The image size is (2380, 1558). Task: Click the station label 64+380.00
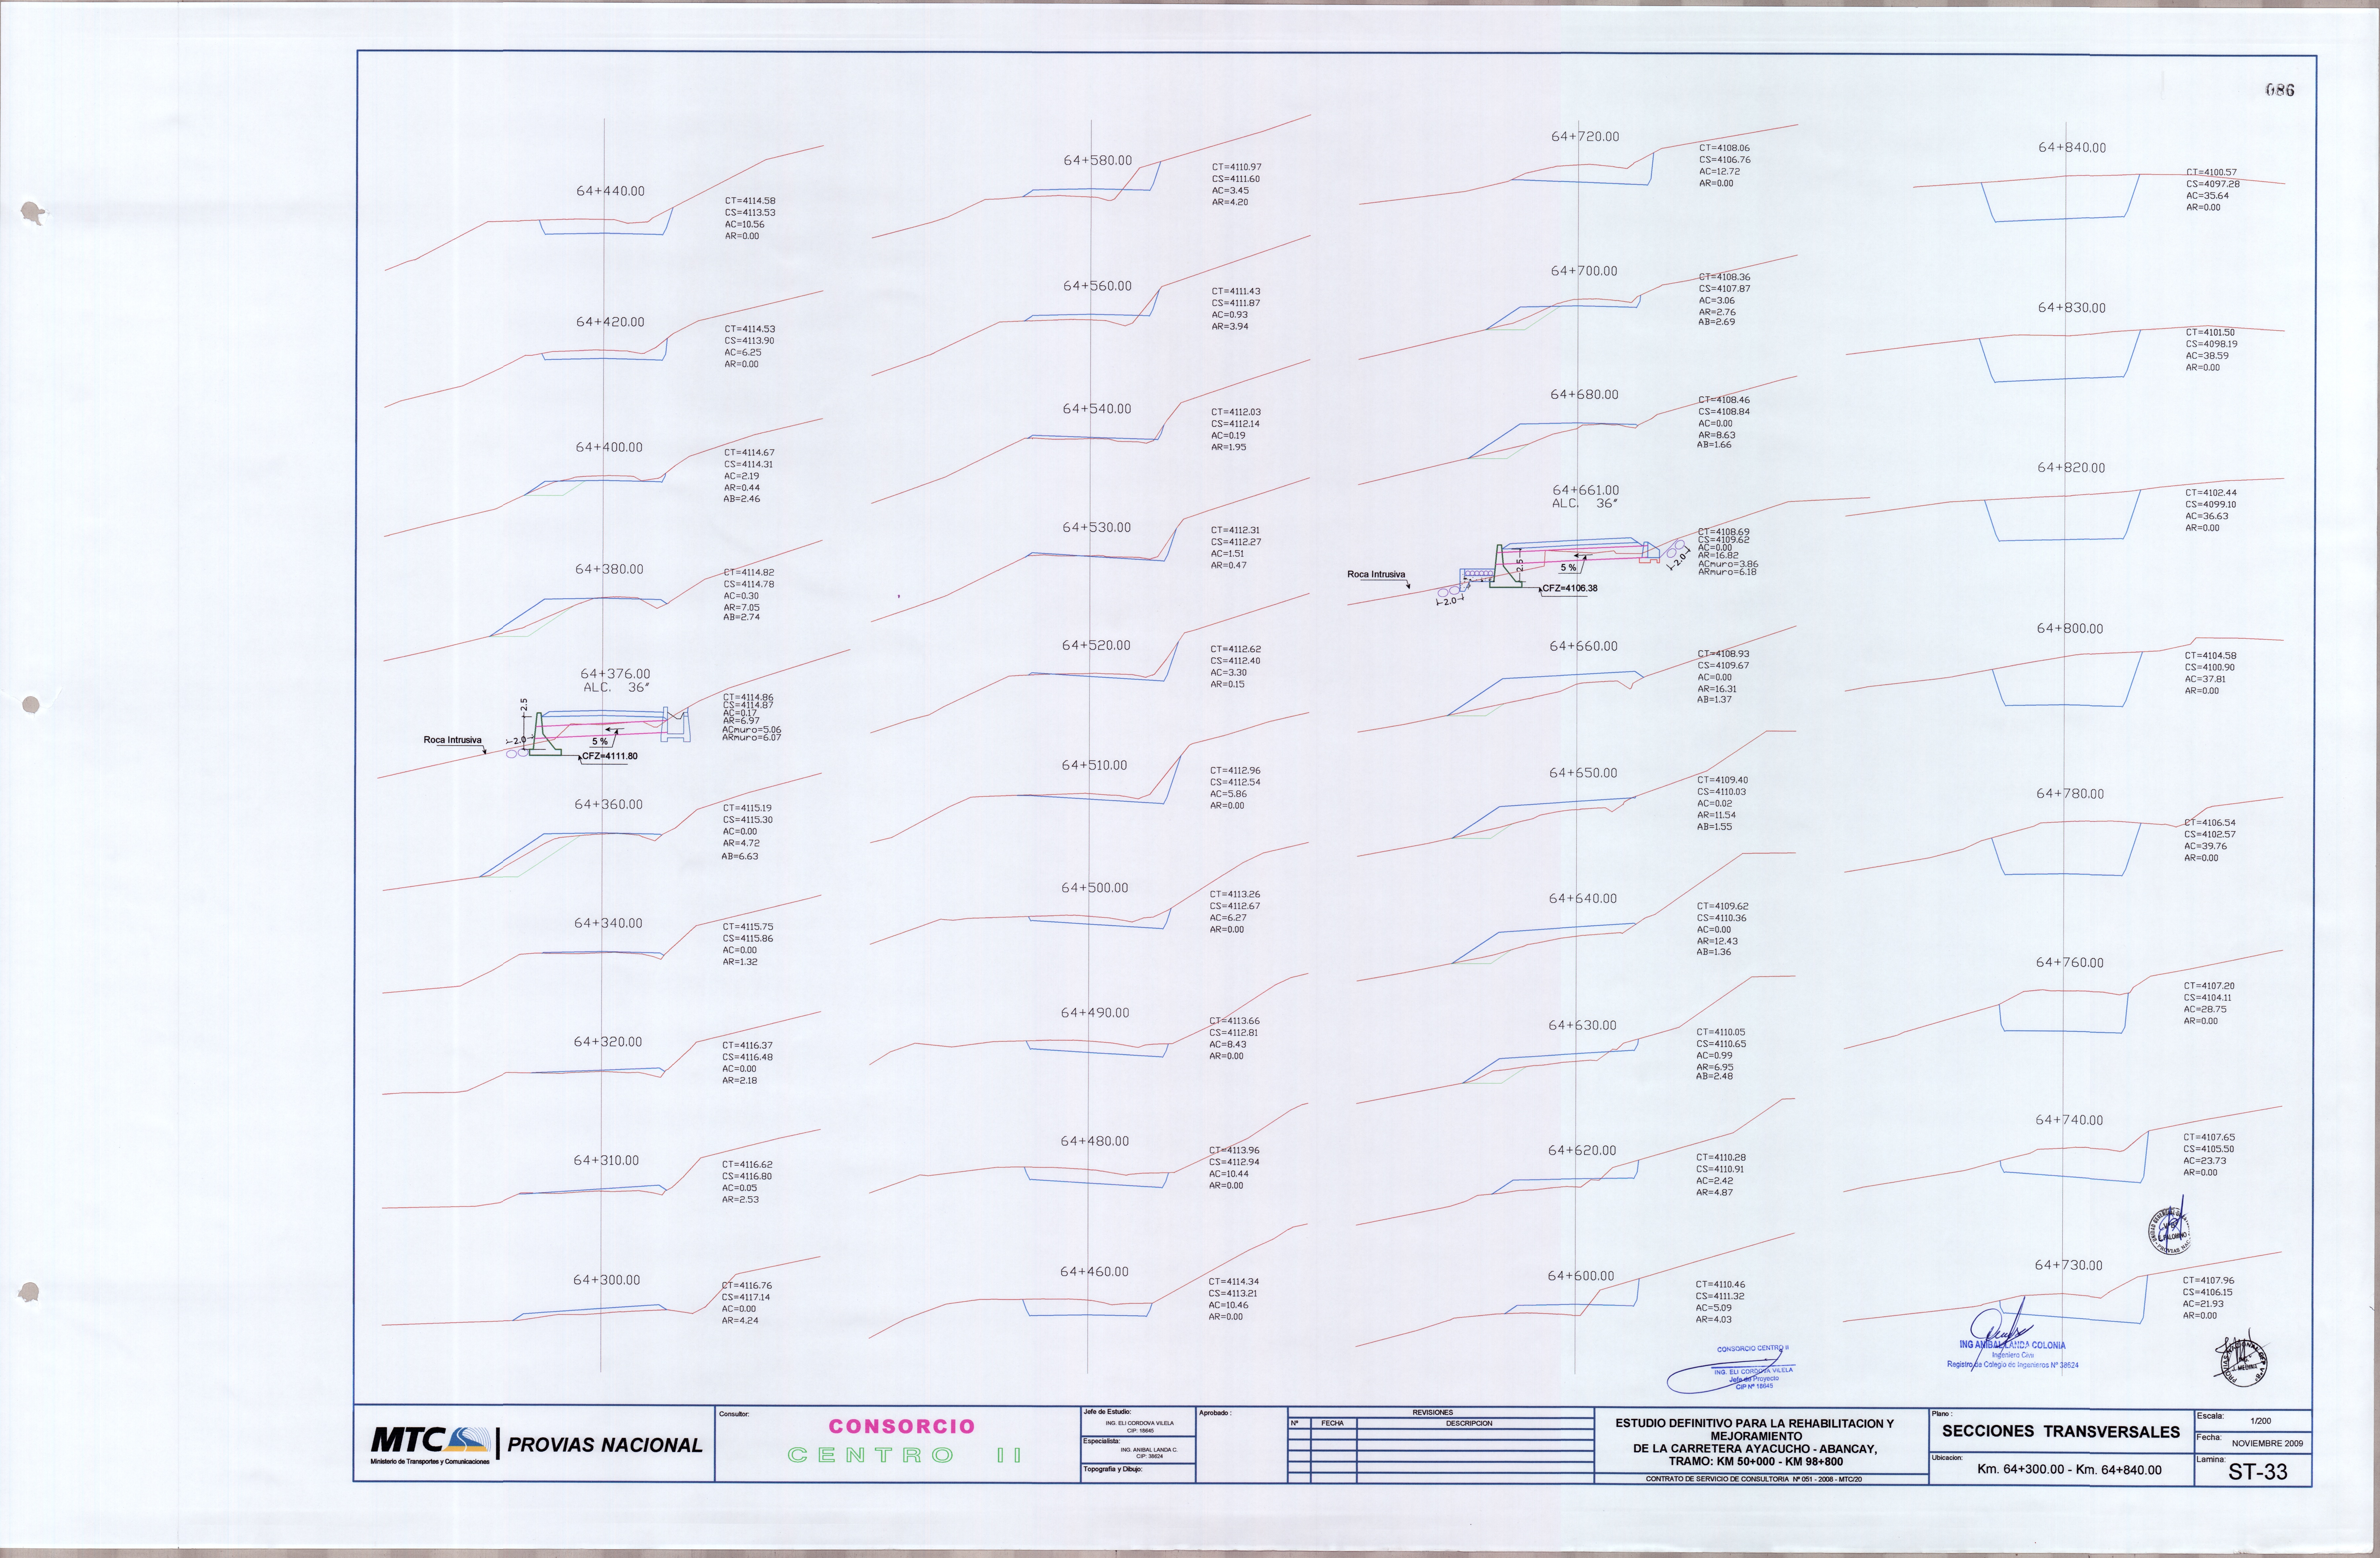(x=609, y=569)
